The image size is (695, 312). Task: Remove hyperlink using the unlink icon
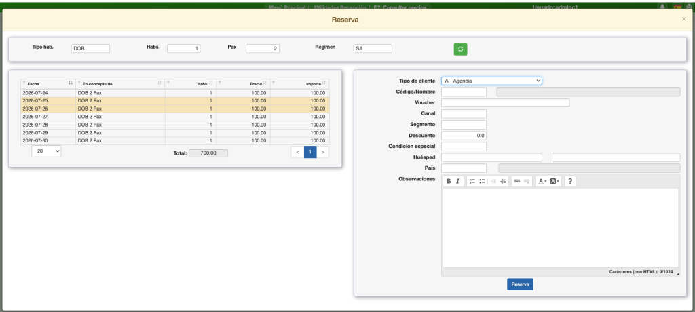coord(527,181)
